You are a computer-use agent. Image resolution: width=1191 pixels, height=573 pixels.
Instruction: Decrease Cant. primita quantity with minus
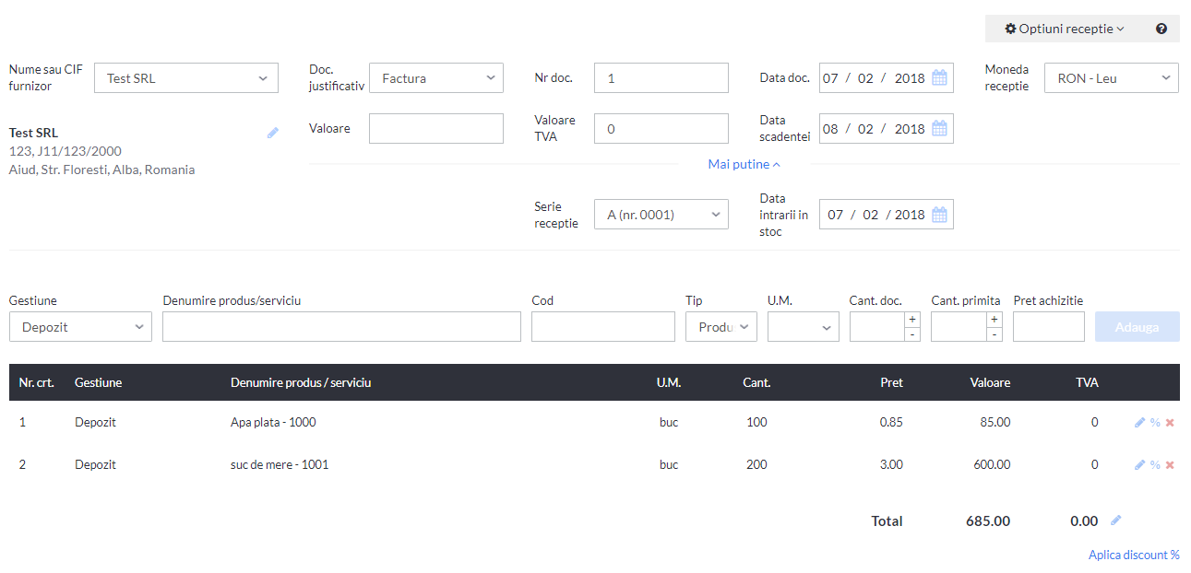[994, 334]
